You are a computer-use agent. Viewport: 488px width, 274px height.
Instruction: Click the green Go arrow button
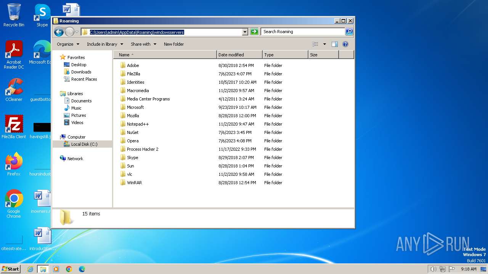pos(254,32)
